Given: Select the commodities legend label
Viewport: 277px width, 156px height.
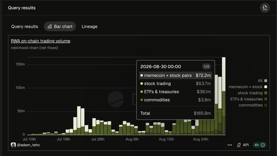Looking at the screenshot, I should click(x=251, y=105).
